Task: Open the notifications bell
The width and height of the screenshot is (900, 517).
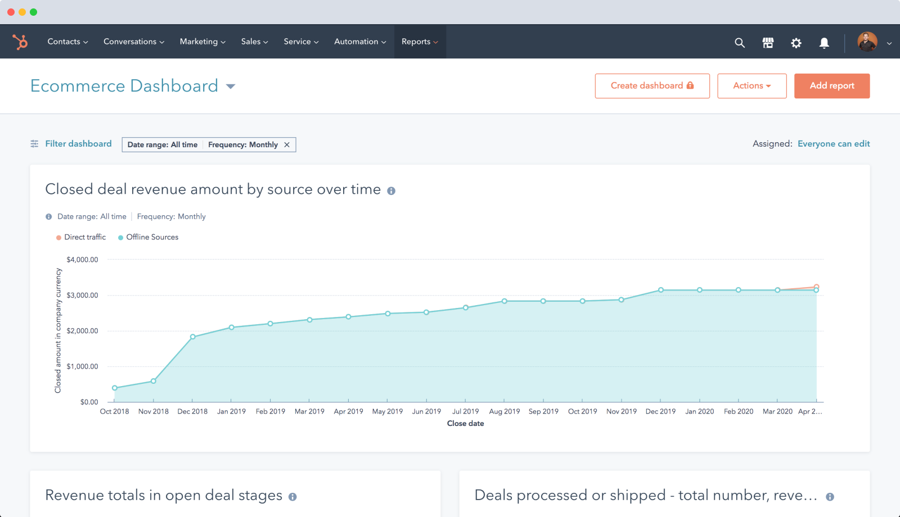Action: tap(824, 43)
